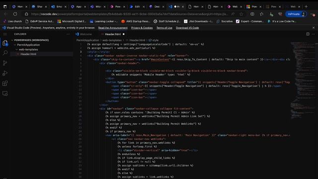Viewport: 318px width, 179px height.
Task: Open the Socrative bookmark
Action: [x=225, y=21]
